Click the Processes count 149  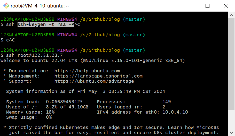[x=167, y=102]
